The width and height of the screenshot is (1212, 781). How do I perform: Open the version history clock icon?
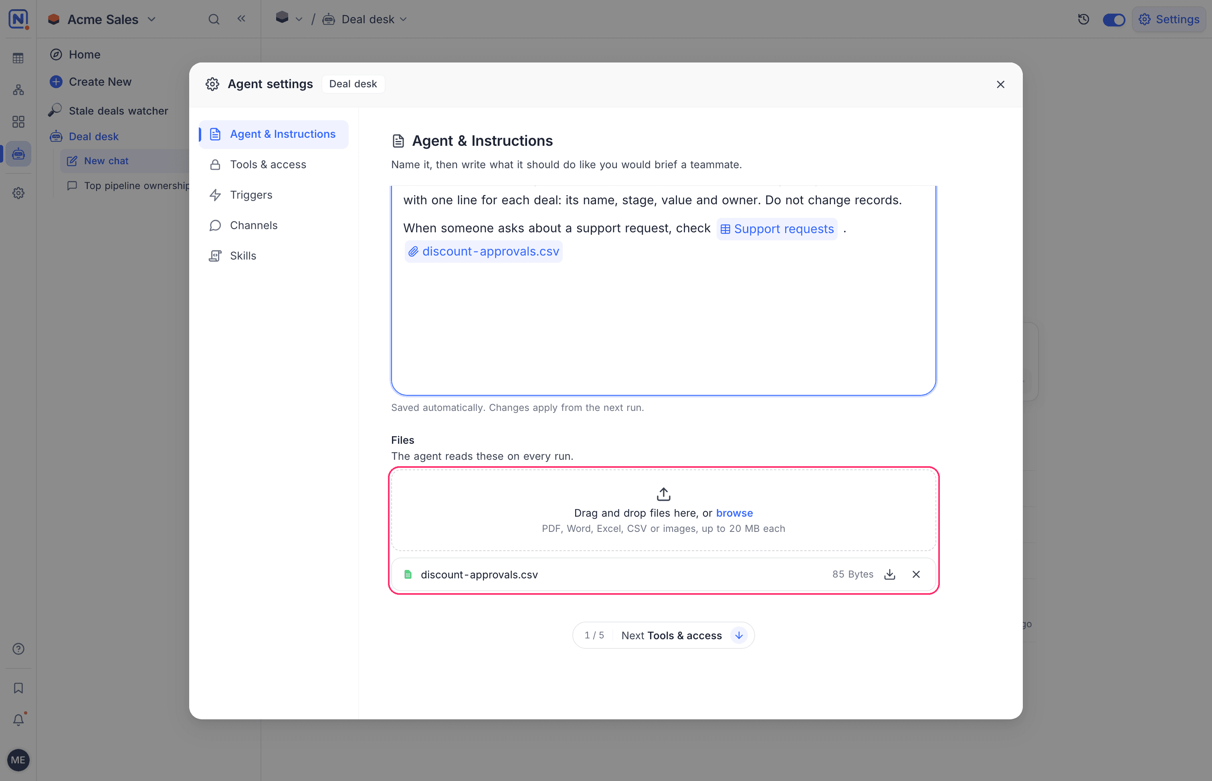[1084, 19]
